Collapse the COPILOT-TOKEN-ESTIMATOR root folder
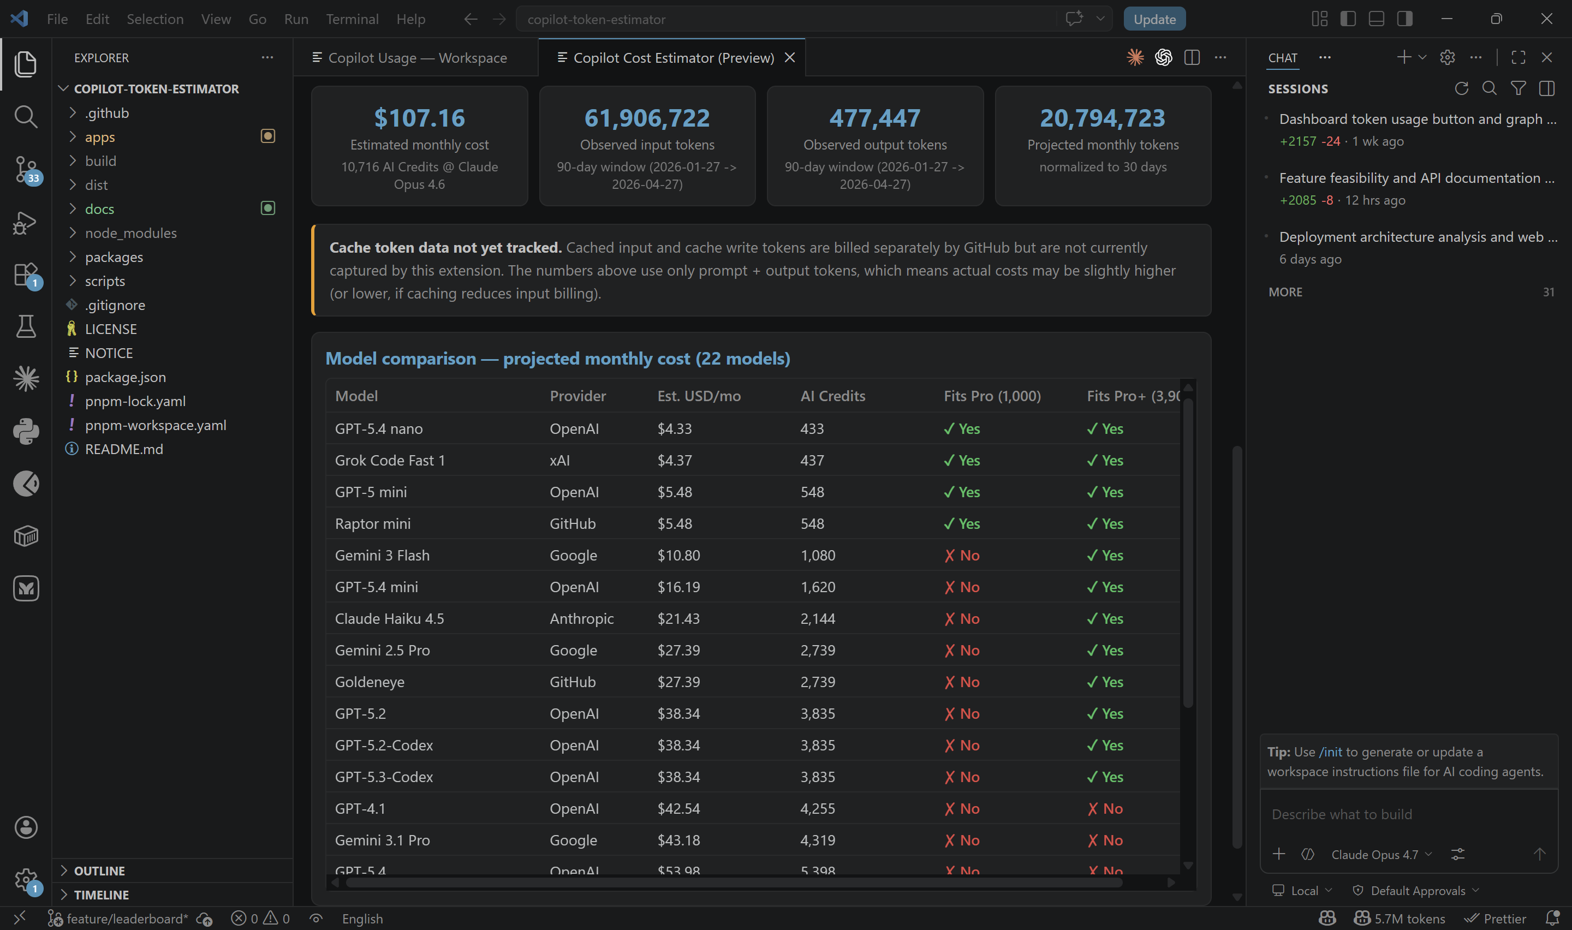Screen dimensions: 1572x930 172,88
